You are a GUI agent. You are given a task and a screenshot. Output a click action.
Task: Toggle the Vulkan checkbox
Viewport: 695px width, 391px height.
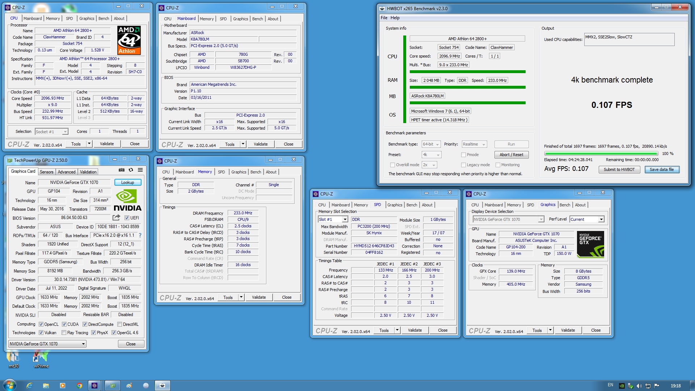point(41,333)
